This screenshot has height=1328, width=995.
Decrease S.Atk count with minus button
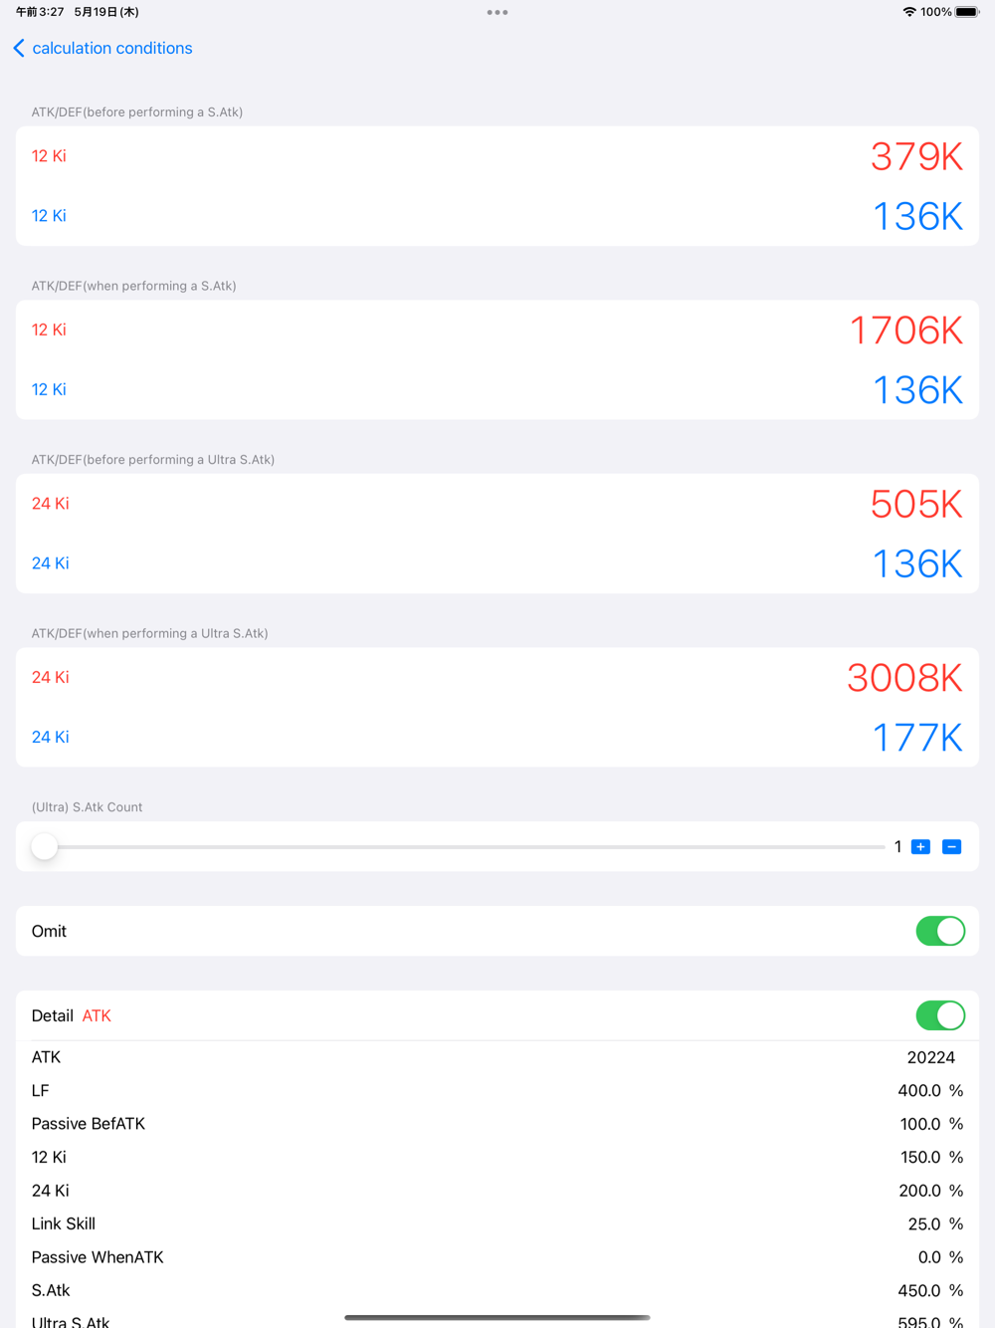coord(951,847)
